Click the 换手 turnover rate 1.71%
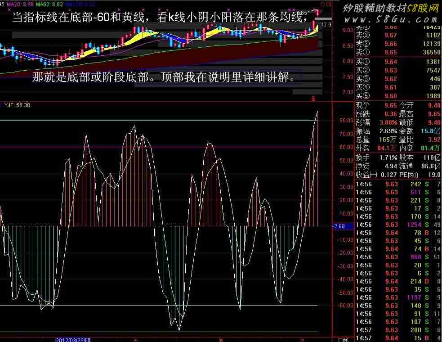 pyautogui.click(x=388, y=157)
